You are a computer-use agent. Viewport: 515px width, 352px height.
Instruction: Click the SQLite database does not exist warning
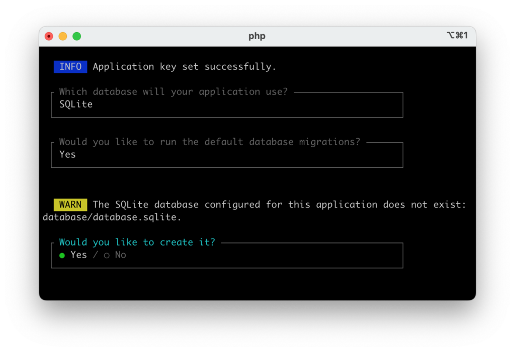coord(279,205)
